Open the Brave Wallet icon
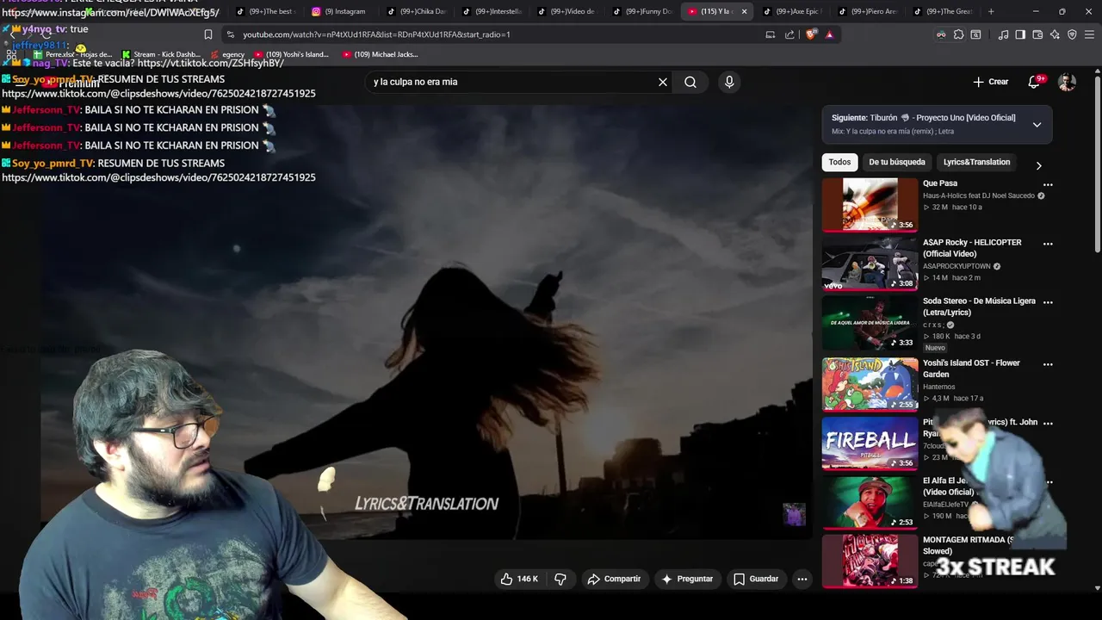Image resolution: width=1102 pixels, height=620 pixels. coord(1037,34)
